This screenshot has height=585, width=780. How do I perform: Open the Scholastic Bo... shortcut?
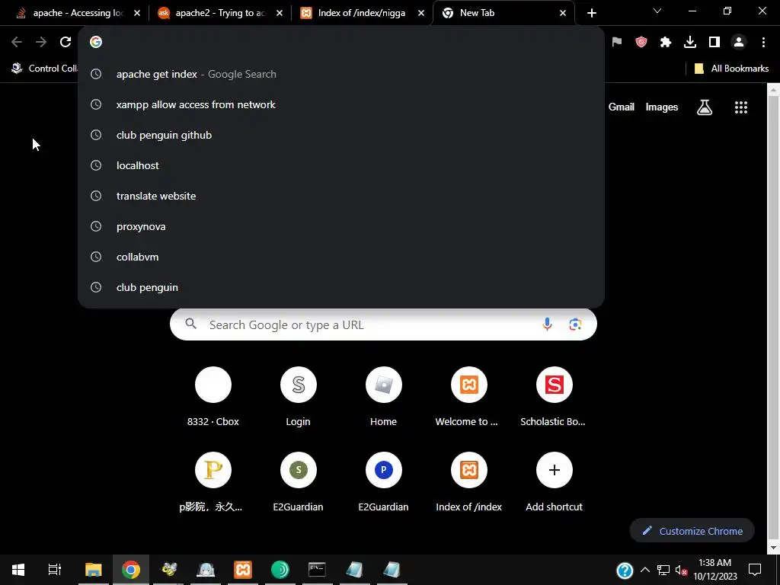coord(554,397)
